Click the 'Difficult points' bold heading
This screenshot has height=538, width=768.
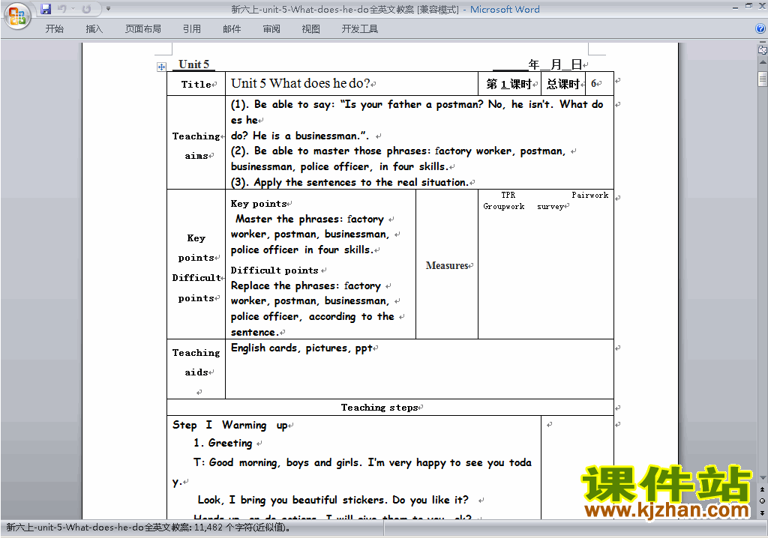[x=274, y=270]
